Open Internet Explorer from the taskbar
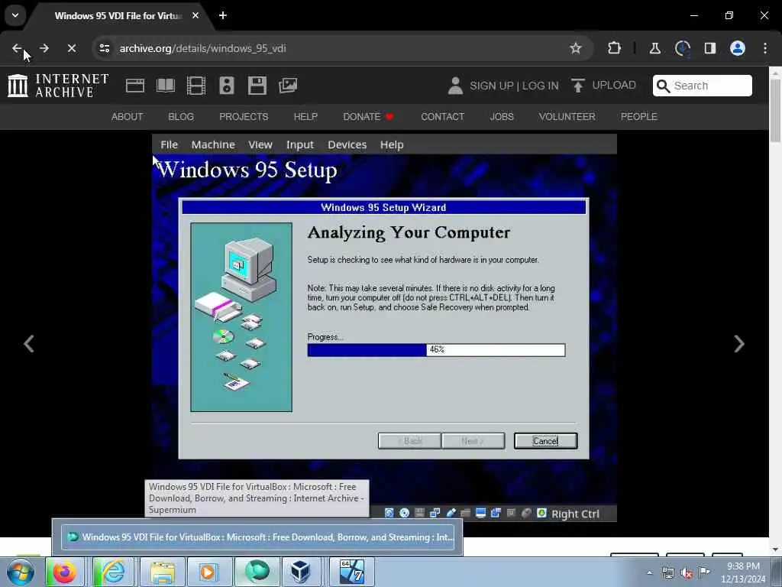This screenshot has height=587, width=782. [x=112, y=572]
